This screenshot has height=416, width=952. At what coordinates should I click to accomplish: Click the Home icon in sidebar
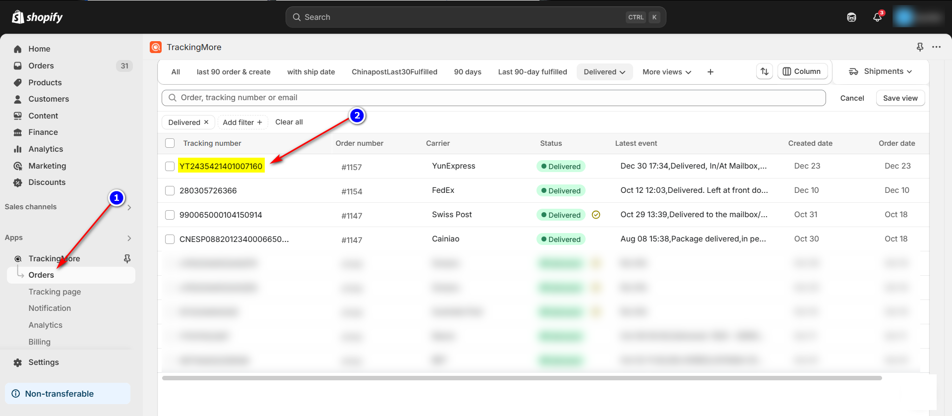[18, 49]
